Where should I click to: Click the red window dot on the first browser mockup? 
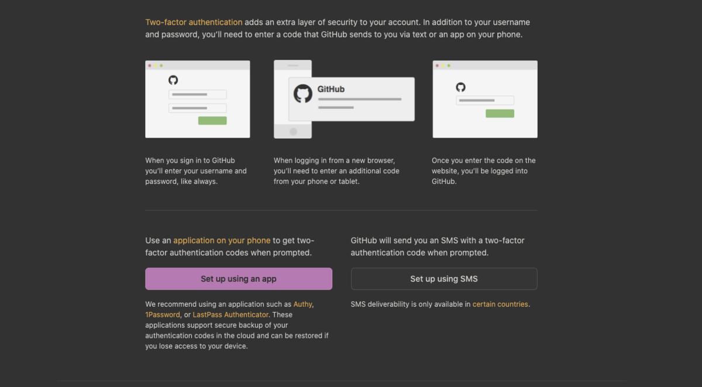point(151,64)
